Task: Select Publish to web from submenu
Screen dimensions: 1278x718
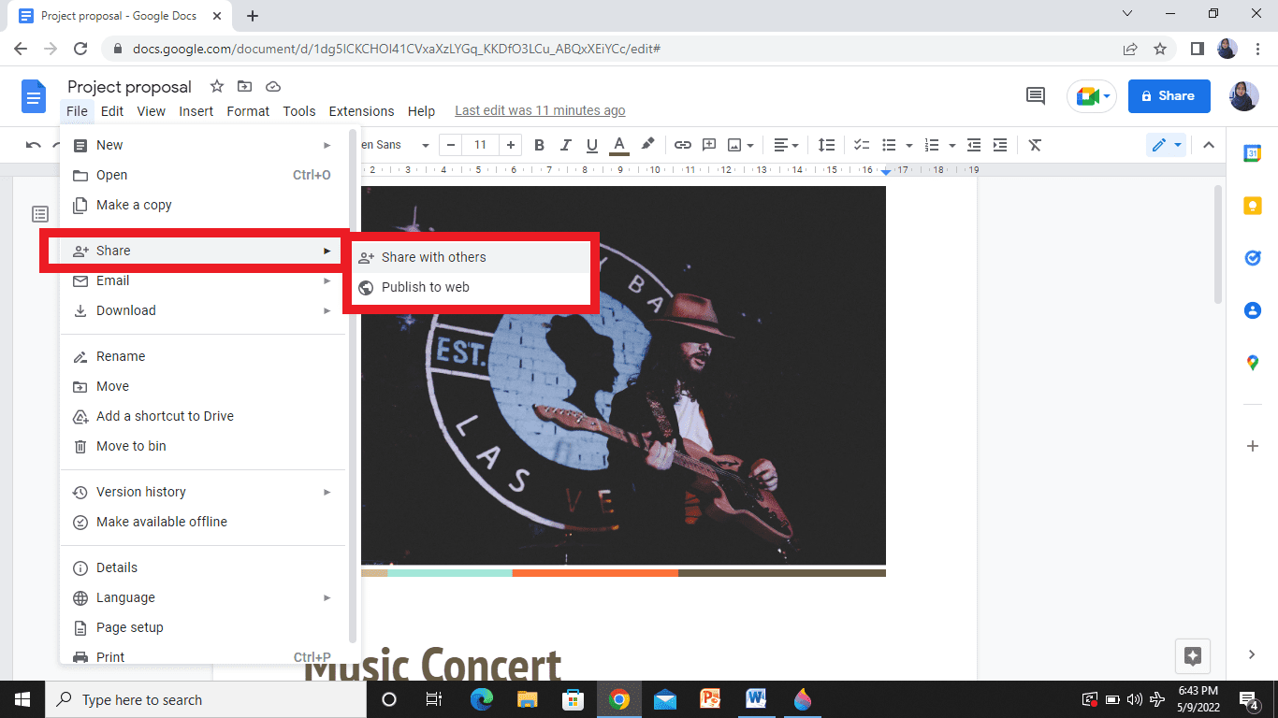Action: point(424,287)
